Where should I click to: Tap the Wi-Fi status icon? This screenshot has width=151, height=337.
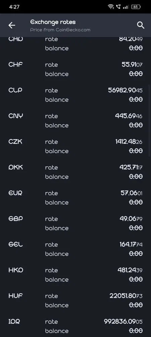point(111,7)
